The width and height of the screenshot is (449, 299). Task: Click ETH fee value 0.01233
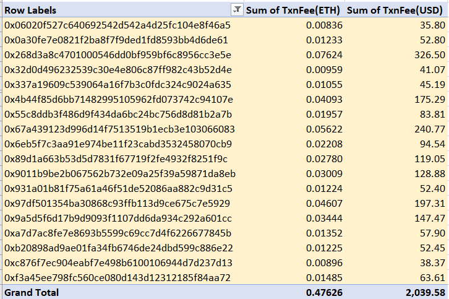click(324, 40)
